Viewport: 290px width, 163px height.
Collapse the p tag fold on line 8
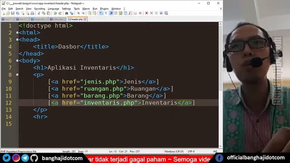17,75
